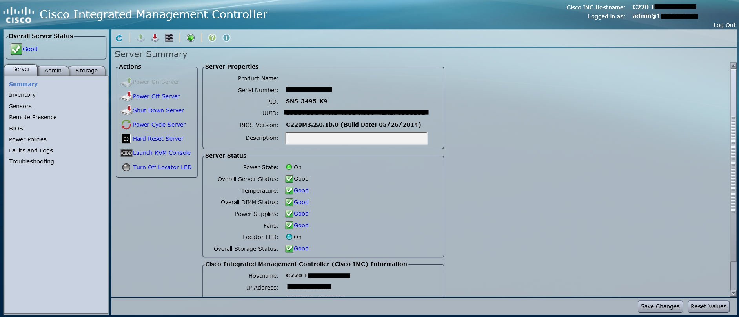The image size is (739, 317).
Task: Click the BIOS Version value C220M3.2.0.1b.0
Action: click(x=353, y=125)
